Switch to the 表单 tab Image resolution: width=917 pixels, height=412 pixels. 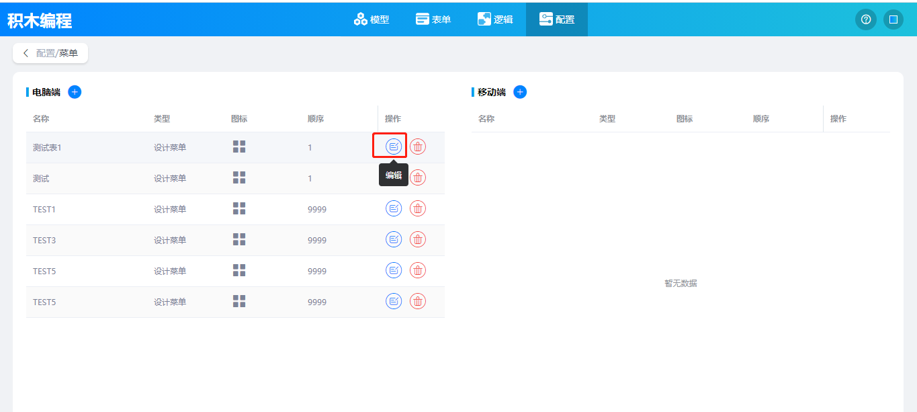click(433, 19)
